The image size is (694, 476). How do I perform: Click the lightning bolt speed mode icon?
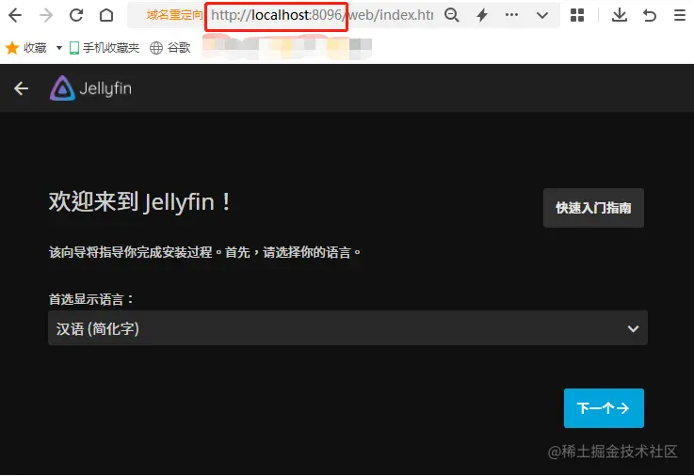(x=482, y=15)
